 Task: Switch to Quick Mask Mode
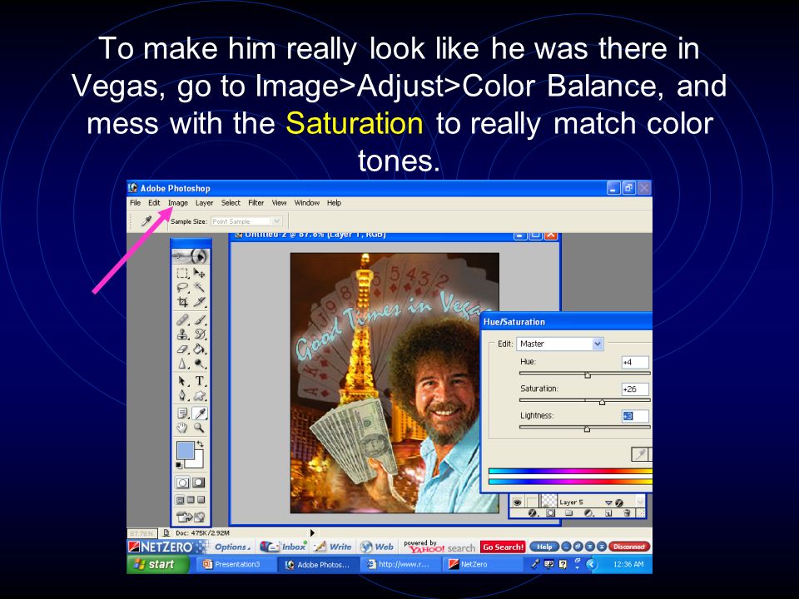point(199,483)
